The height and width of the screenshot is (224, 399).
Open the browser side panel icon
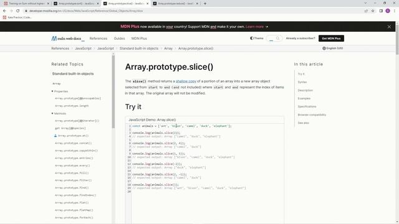point(381,11)
